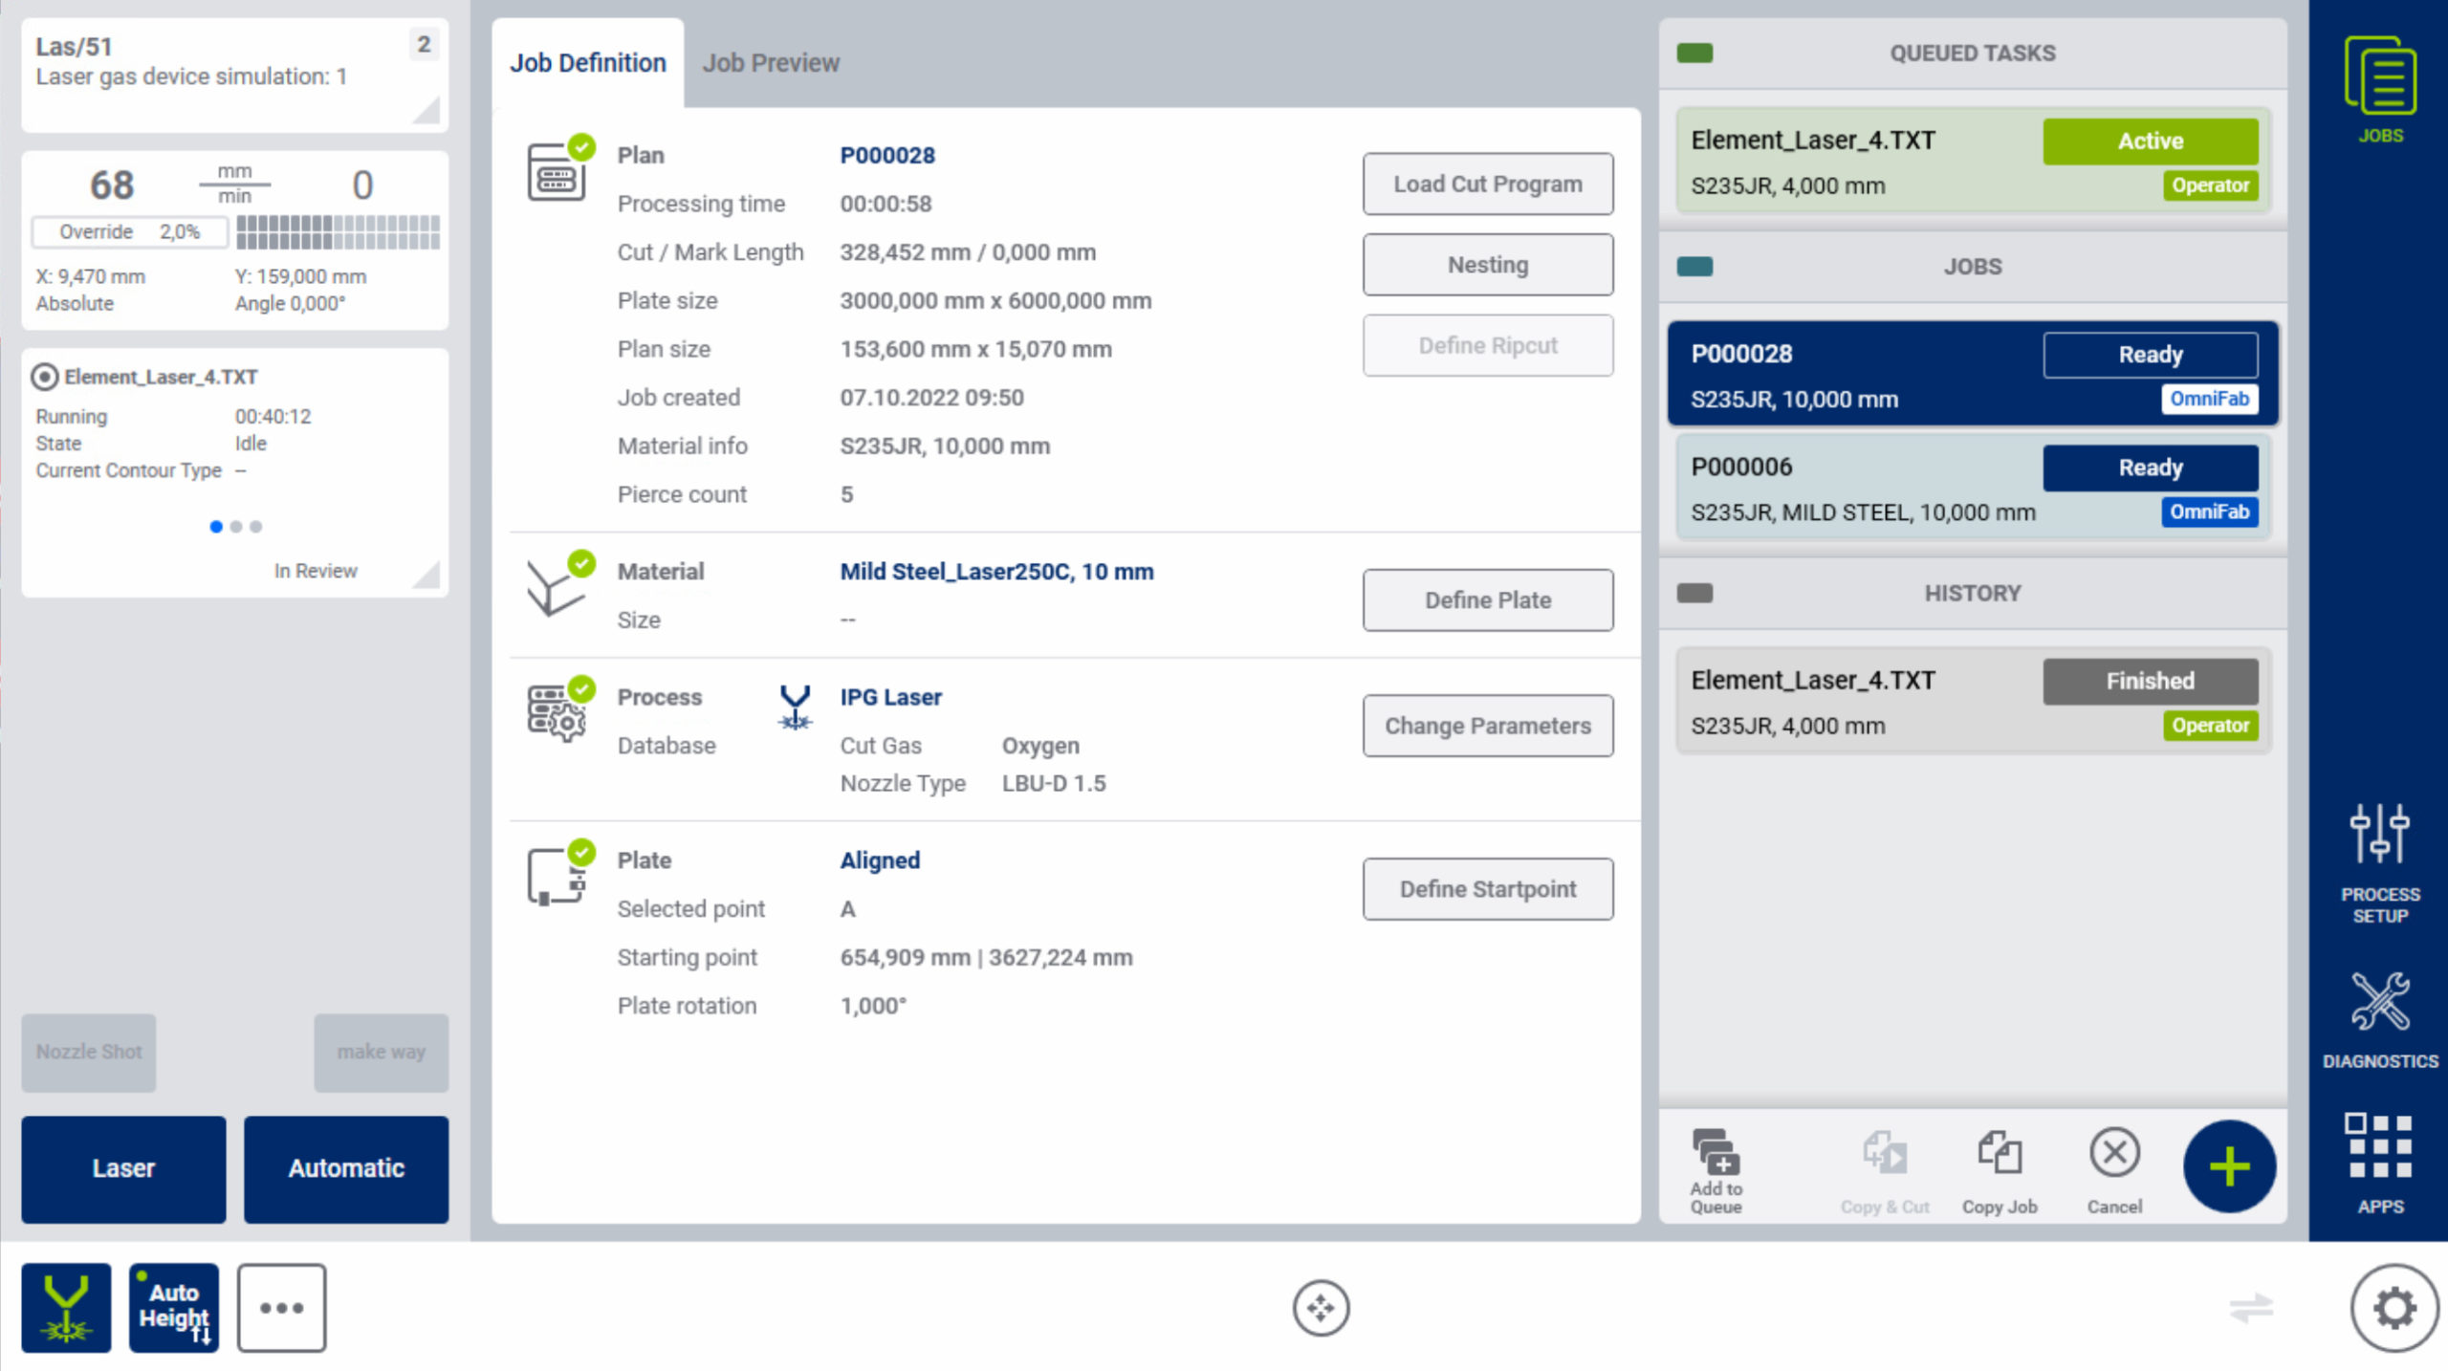
Task: Expand the Las/51 status card corner
Action: pos(426,111)
